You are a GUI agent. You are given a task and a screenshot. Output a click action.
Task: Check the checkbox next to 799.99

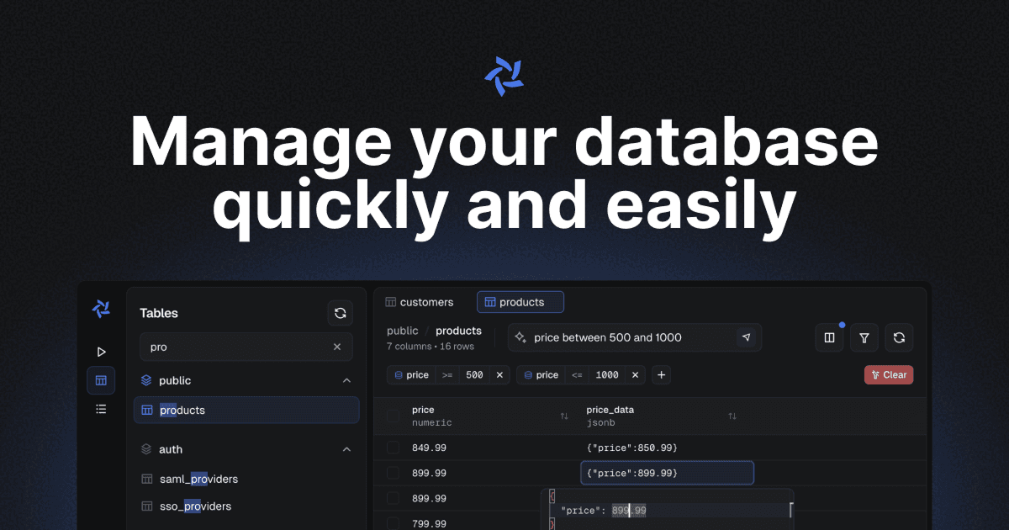(x=392, y=523)
